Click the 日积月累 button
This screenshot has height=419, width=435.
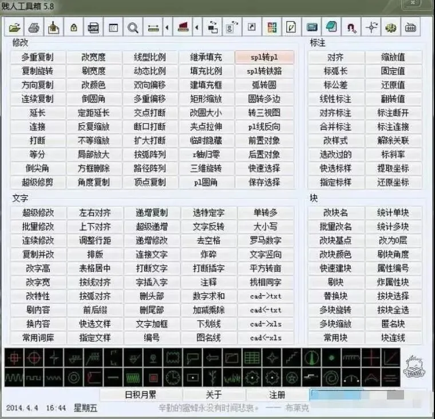141,394
